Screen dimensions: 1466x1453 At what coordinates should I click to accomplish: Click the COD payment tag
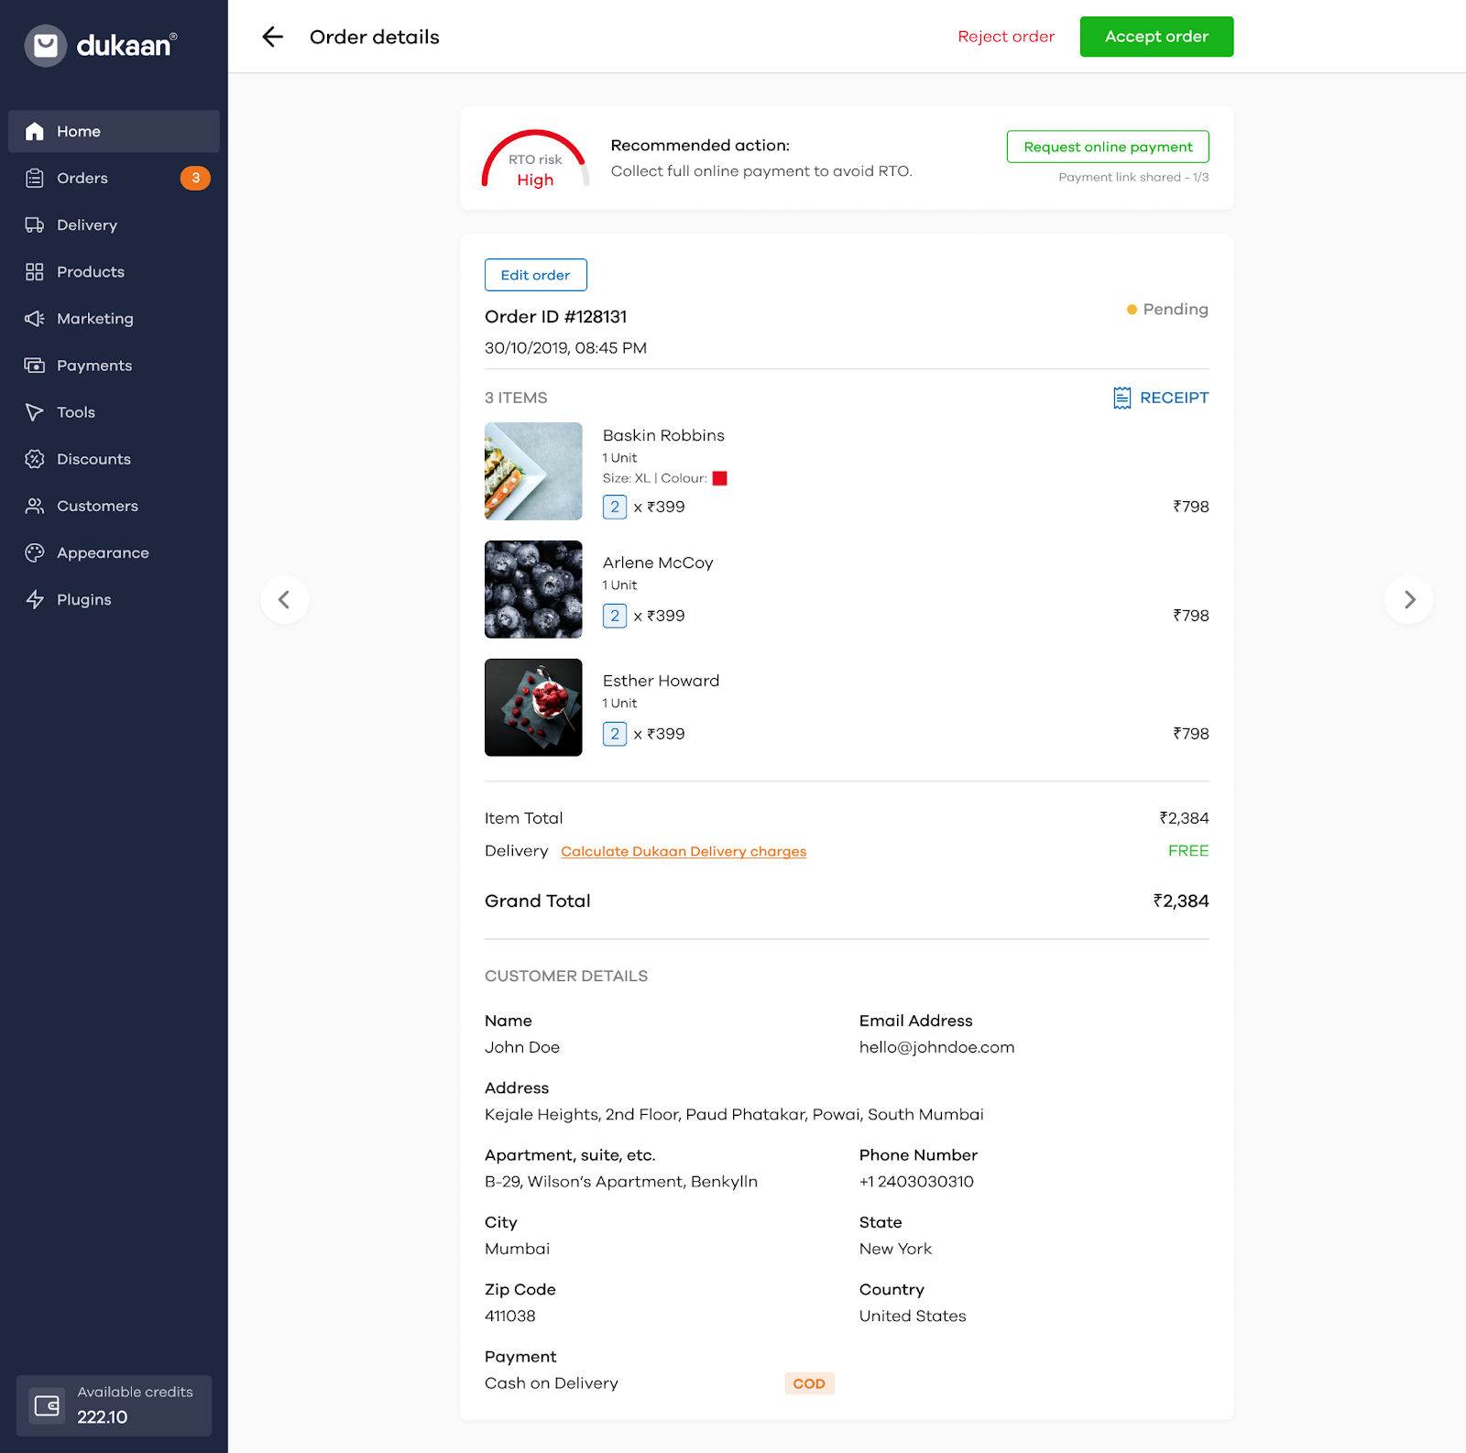[x=809, y=1383]
